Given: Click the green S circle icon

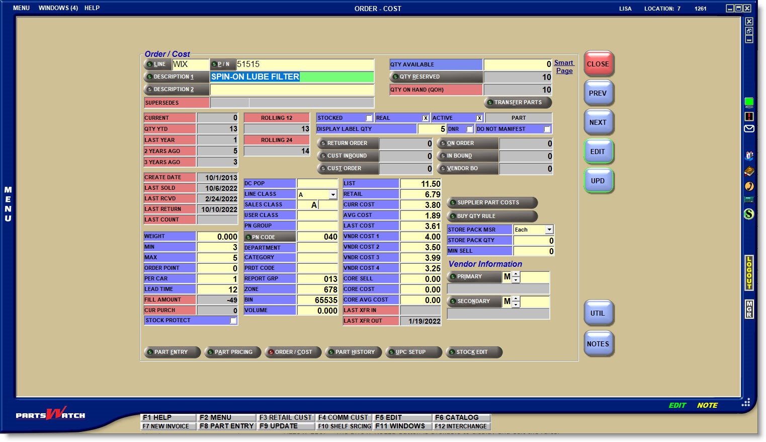Looking at the screenshot, I should (749, 214).
